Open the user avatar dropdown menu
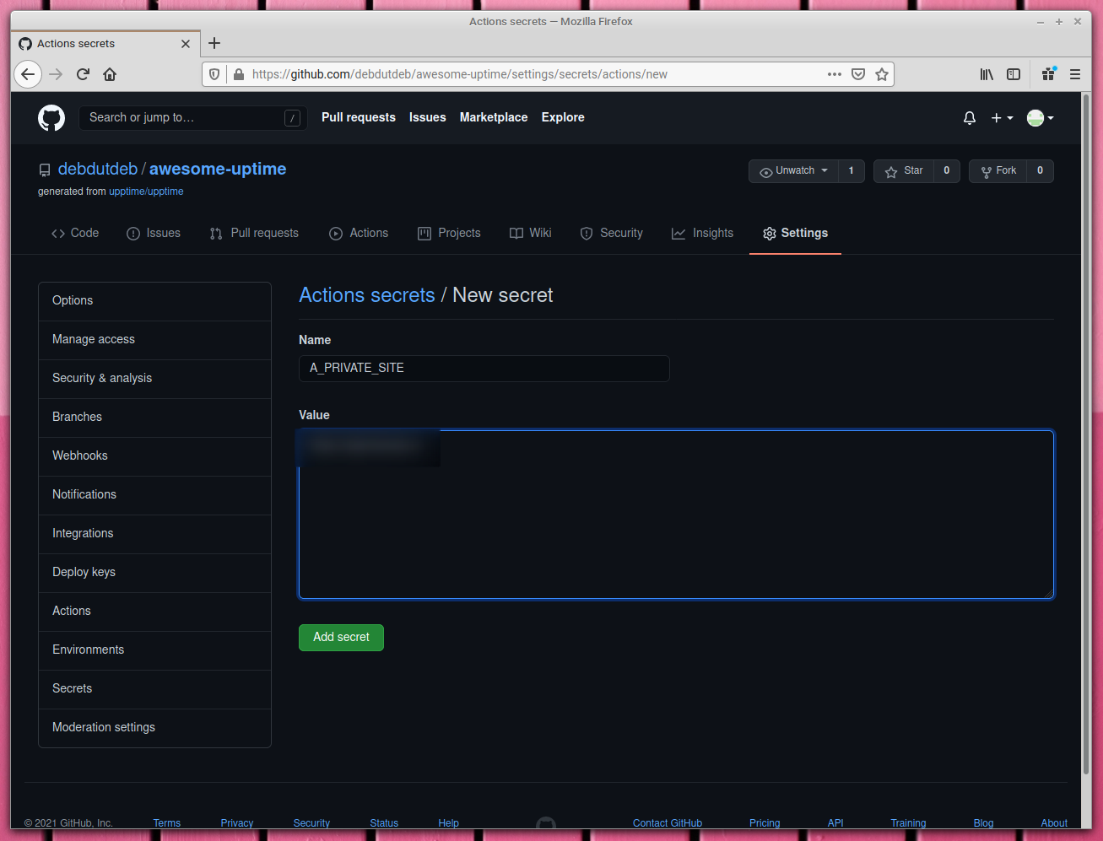 click(x=1041, y=118)
